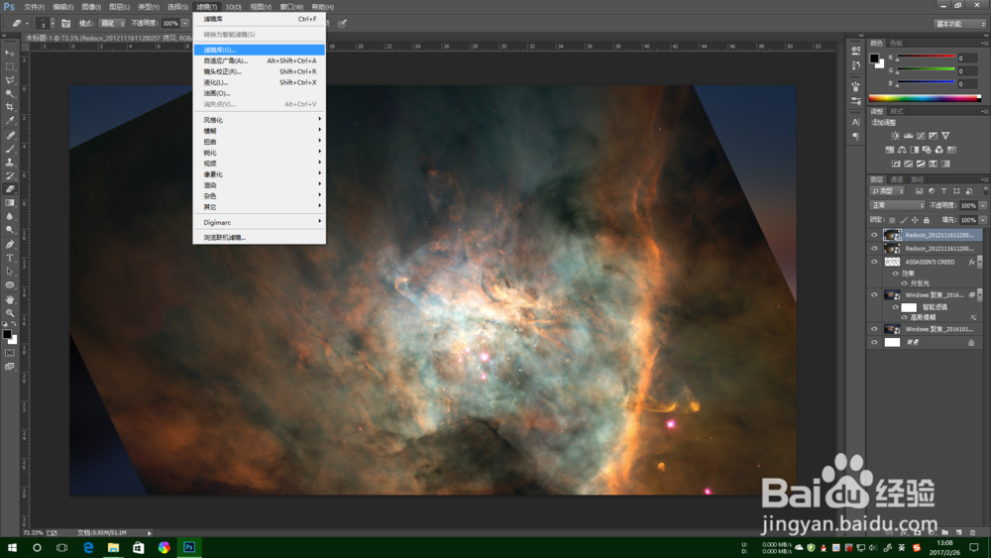
Task: Hide the 背景 background layer
Action: 875,343
